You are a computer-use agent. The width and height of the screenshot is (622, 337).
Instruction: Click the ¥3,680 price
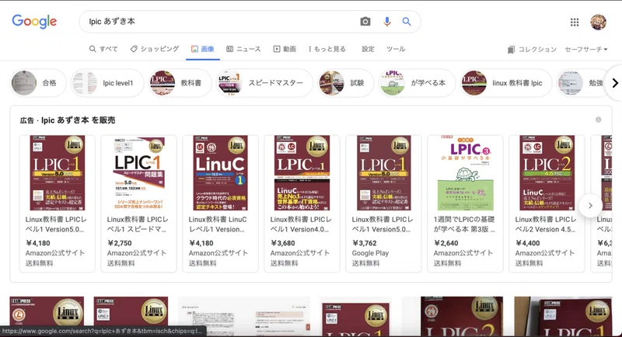pyautogui.click(x=283, y=243)
